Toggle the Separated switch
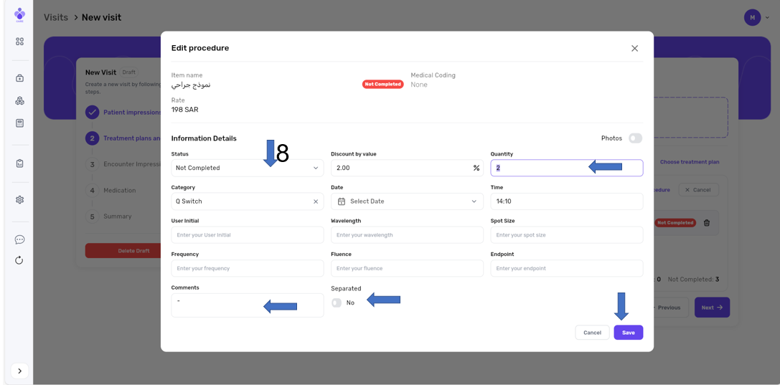Image resolution: width=780 pixels, height=385 pixels. click(337, 303)
